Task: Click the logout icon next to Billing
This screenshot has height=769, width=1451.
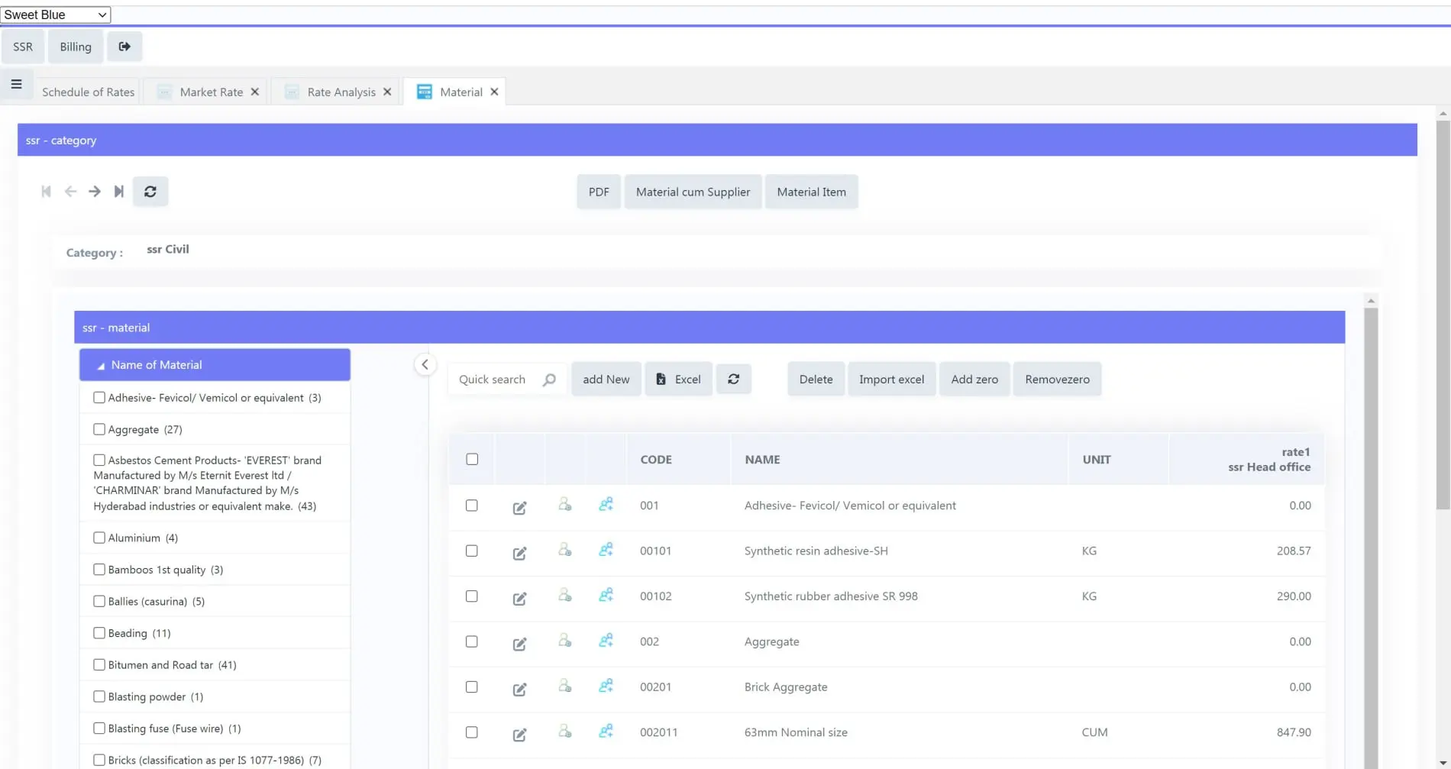Action: point(124,47)
